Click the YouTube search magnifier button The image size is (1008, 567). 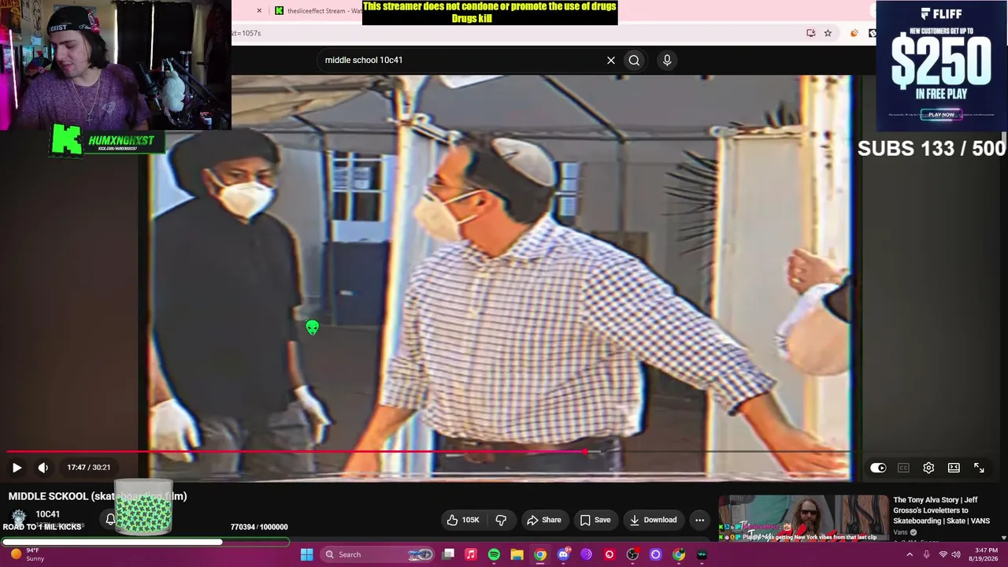pos(634,60)
